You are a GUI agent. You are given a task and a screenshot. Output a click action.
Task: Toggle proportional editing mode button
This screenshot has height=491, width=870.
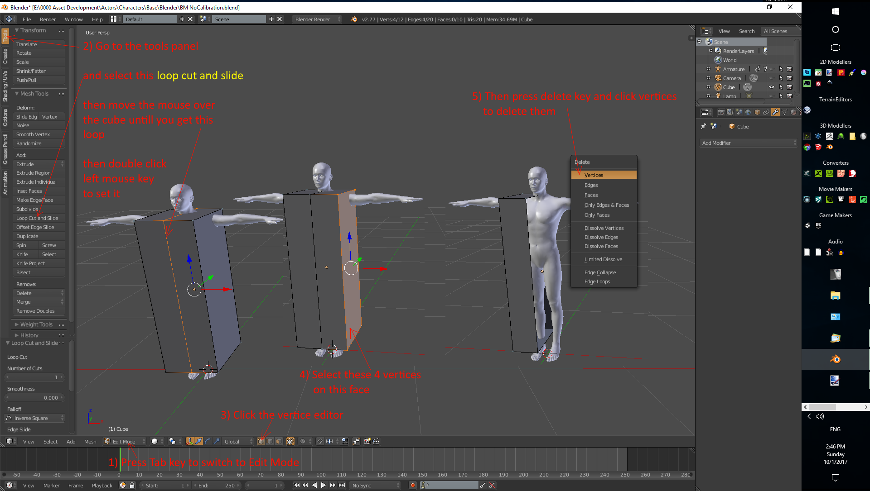point(305,441)
